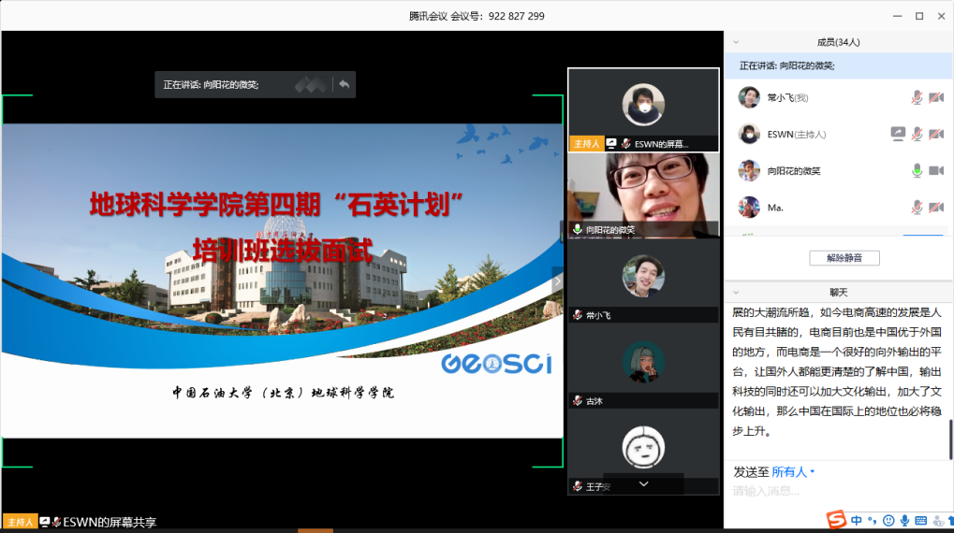Click Sogou voice input microphone icon
The width and height of the screenshot is (954, 533).
904,520
